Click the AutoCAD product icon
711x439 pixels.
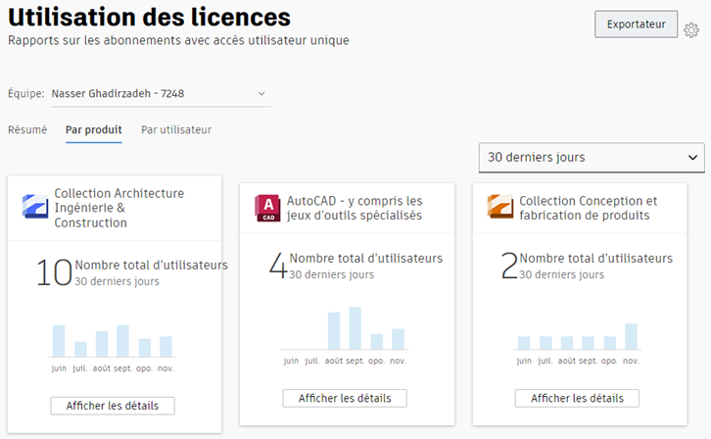tap(268, 208)
